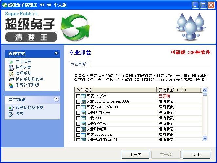The image size is (217, 163).
Task: Click the 优化系统及软件 icon
Action: tap(11, 80)
